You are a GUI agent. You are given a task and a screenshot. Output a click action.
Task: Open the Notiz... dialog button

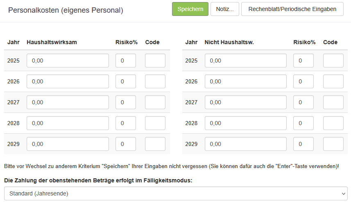tap(224, 9)
